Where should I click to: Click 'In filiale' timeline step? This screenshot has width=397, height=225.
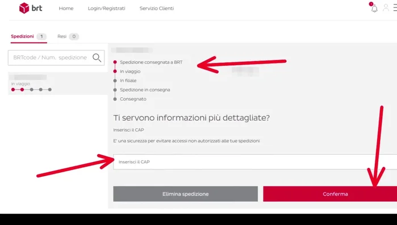[x=128, y=80]
